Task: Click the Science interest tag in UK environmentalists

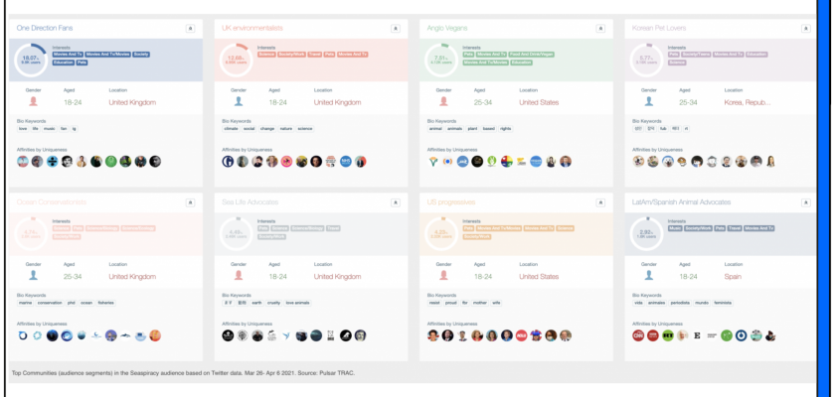Action: pyautogui.click(x=266, y=54)
